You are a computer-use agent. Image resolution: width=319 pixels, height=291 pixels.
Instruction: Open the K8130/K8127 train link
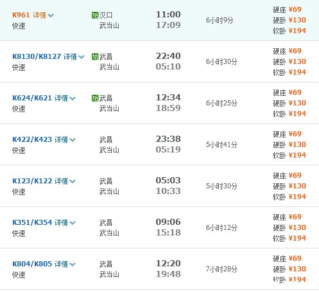coord(36,57)
